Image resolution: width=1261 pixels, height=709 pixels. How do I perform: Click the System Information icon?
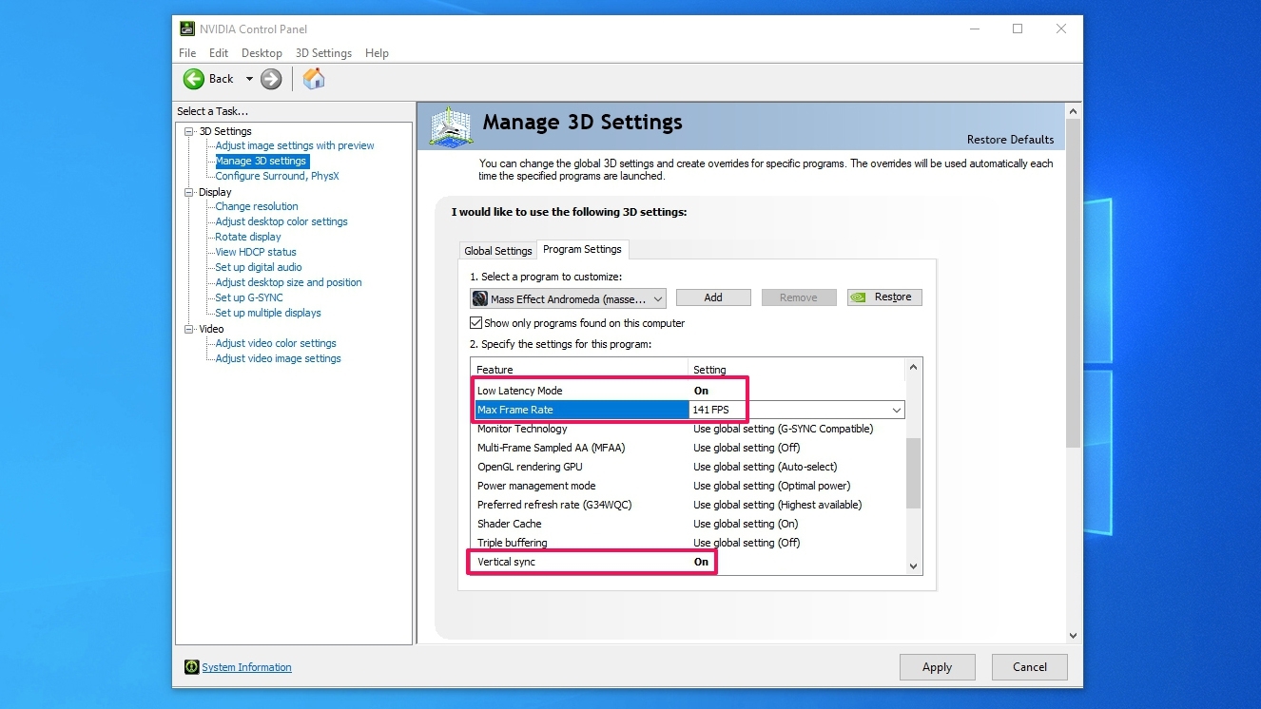pyautogui.click(x=191, y=667)
